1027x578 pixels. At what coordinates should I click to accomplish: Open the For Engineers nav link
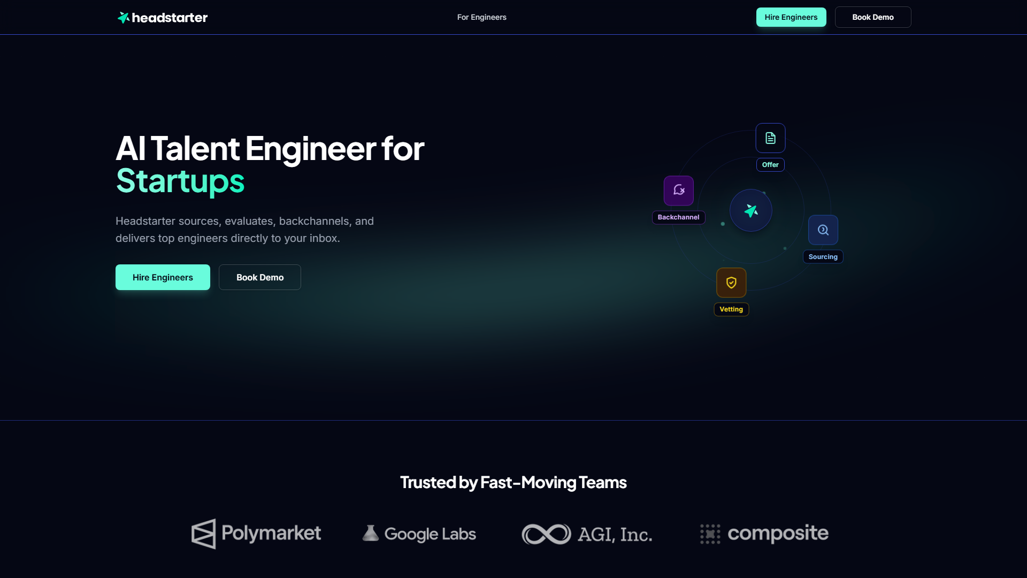pos(481,17)
